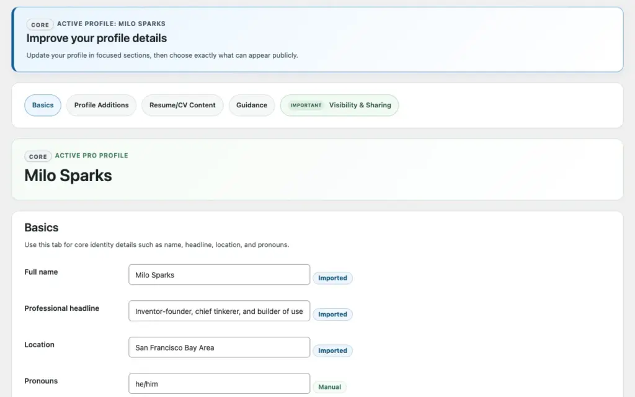Open the Resume/CV Content tab
Screen dimensions: 635x397
[x=182, y=105]
